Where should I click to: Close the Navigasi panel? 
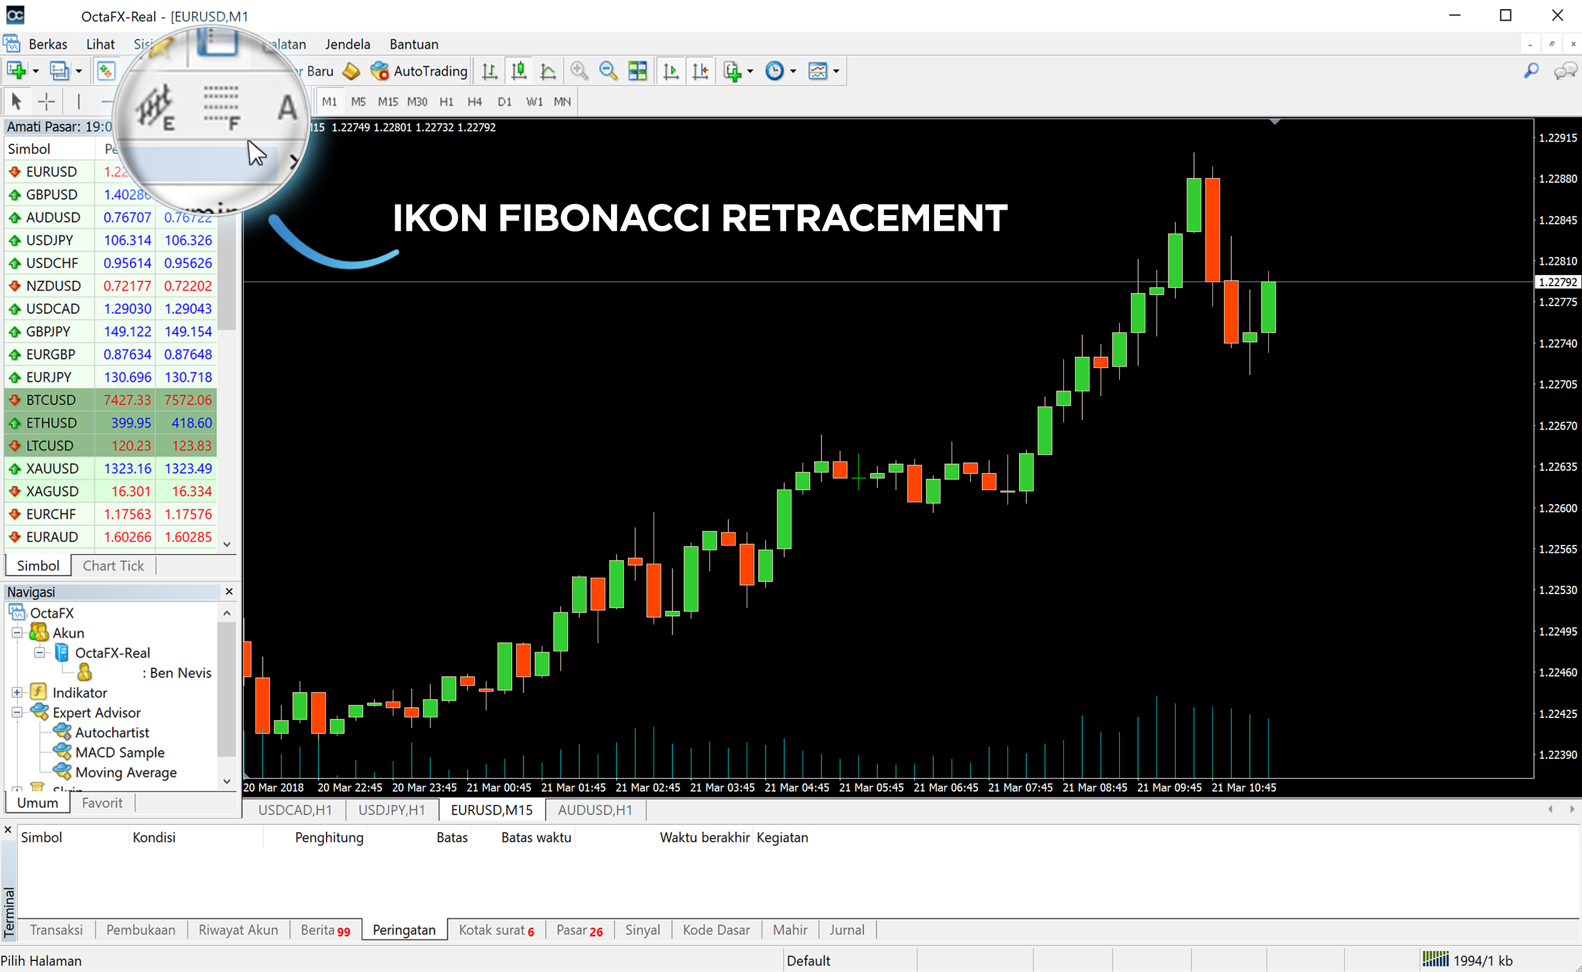pos(229,592)
